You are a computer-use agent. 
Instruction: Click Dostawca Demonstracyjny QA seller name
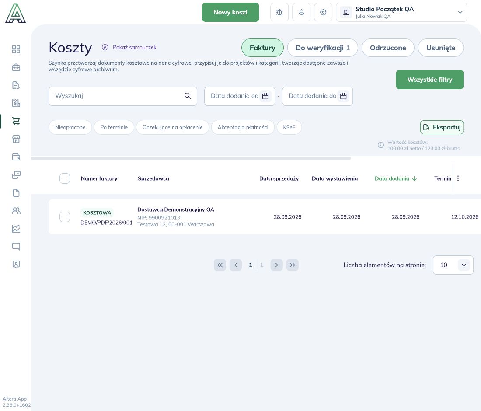pos(176,209)
